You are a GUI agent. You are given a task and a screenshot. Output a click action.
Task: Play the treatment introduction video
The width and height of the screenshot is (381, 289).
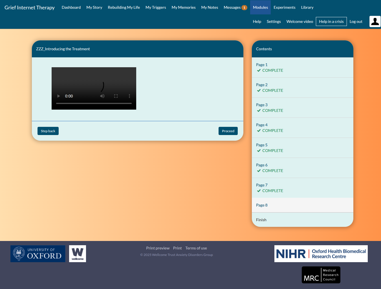click(59, 96)
